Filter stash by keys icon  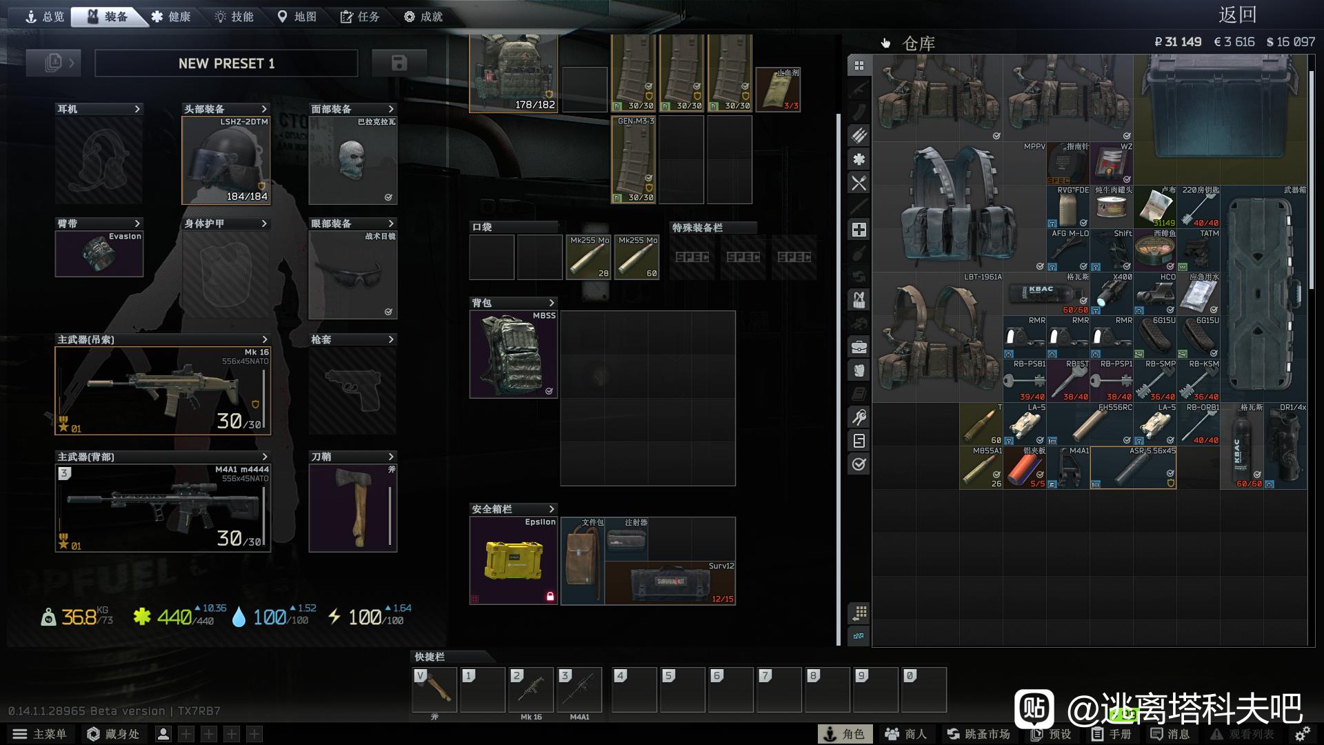[x=859, y=417]
